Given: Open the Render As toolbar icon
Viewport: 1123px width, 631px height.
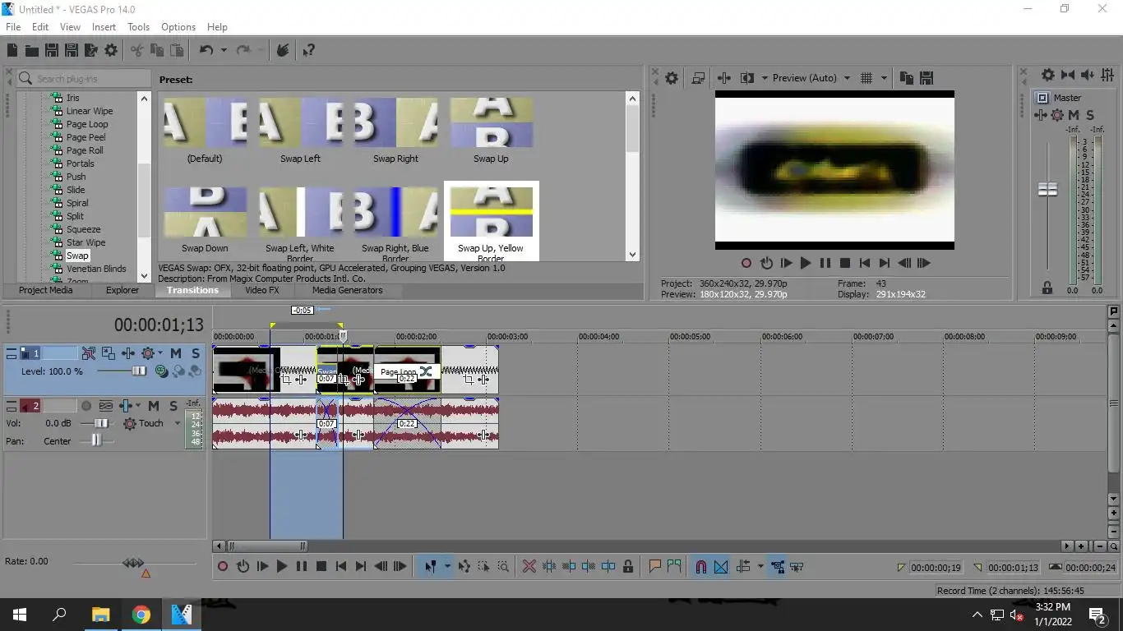Looking at the screenshot, I should pyautogui.click(x=91, y=51).
